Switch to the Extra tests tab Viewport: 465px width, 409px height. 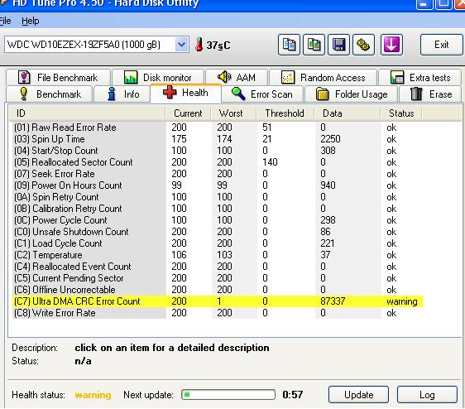[x=420, y=78]
